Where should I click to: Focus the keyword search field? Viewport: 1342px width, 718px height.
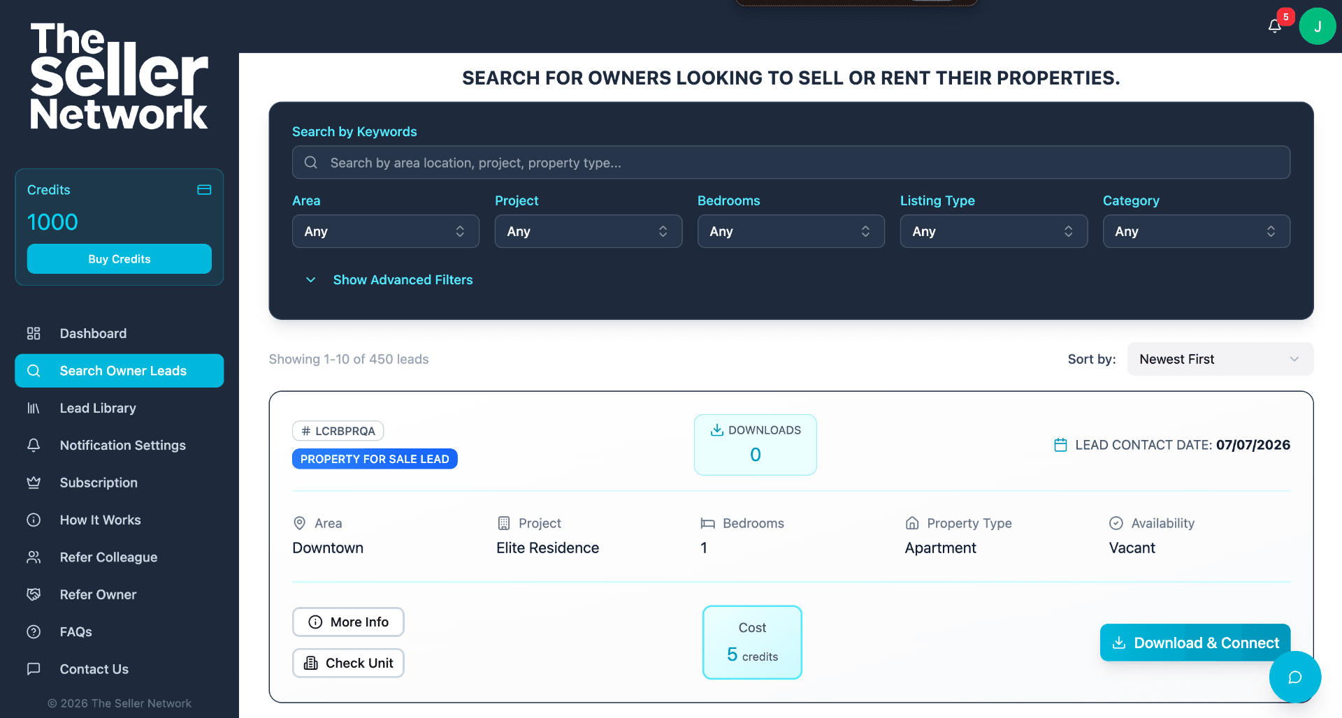point(791,163)
